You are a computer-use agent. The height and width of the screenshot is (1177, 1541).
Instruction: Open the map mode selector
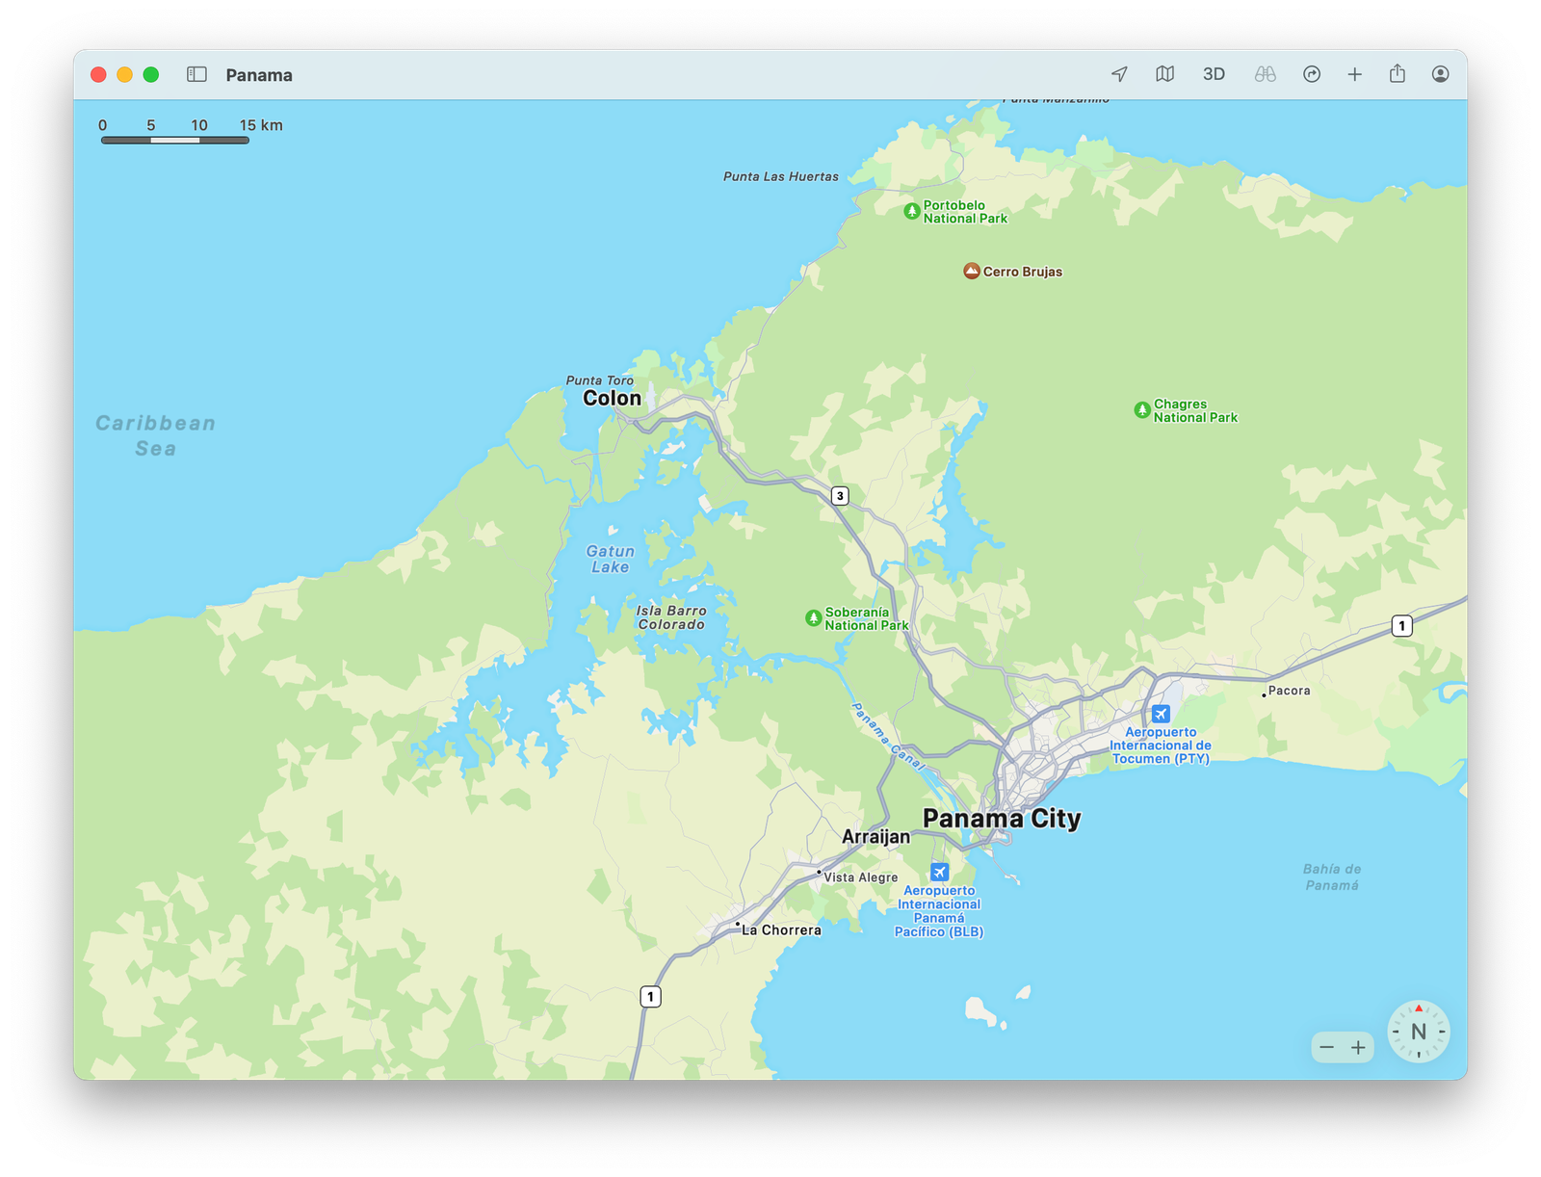click(x=1165, y=74)
